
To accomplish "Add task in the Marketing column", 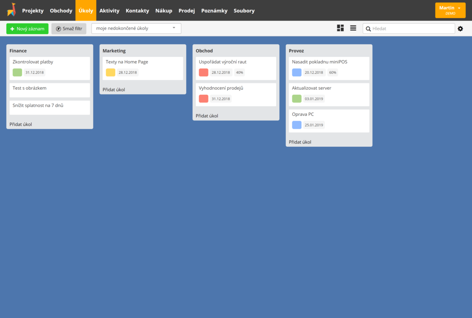I will pyautogui.click(x=114, y=90).
